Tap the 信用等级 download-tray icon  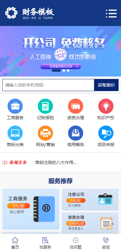[76, 133]
